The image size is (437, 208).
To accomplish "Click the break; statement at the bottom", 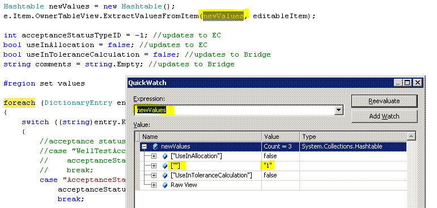I will click(71, 199).
